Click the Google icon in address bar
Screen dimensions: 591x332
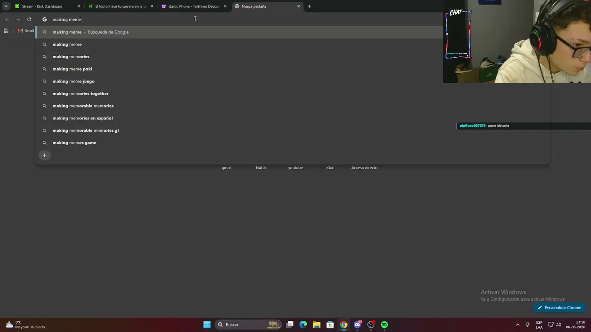45,19
